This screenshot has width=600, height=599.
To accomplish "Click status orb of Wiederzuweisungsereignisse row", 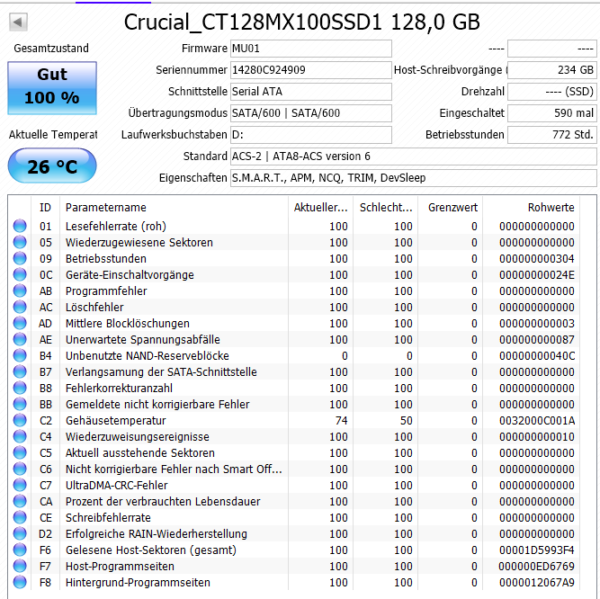I will tap(20, 436).
